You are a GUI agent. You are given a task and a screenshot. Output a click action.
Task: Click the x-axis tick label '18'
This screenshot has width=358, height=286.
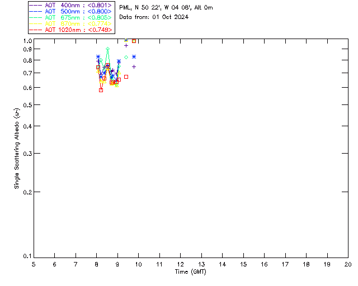pos(307,264)
